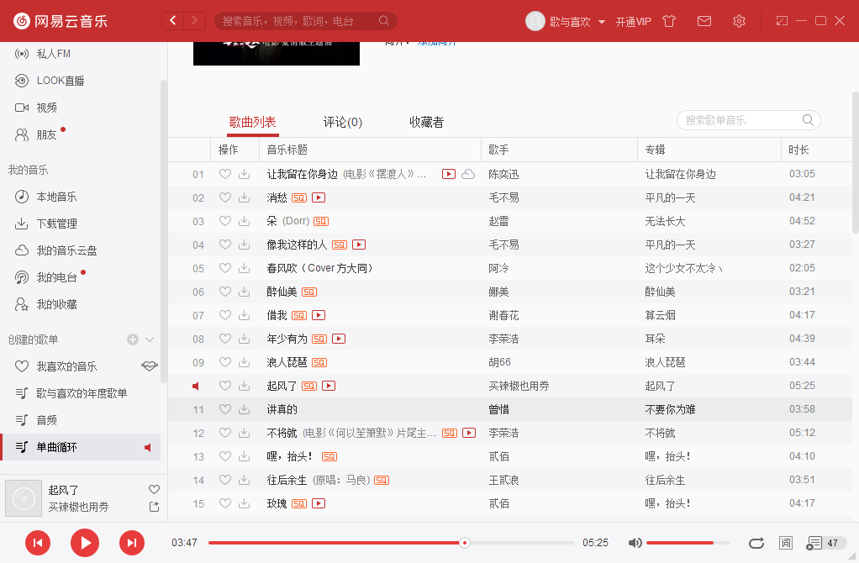Go back with the left arrow button
This screenshot has width=859, height=563.
tap(172, 21)
